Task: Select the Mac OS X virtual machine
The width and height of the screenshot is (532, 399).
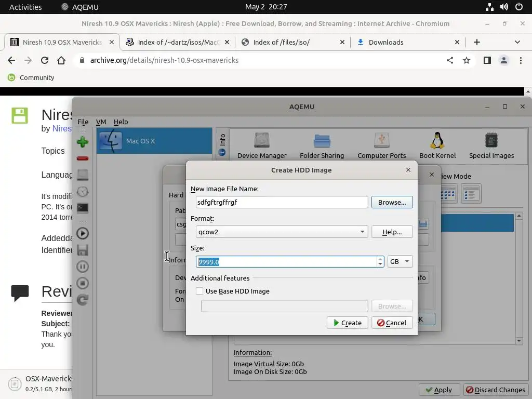Action: point(154,141)
